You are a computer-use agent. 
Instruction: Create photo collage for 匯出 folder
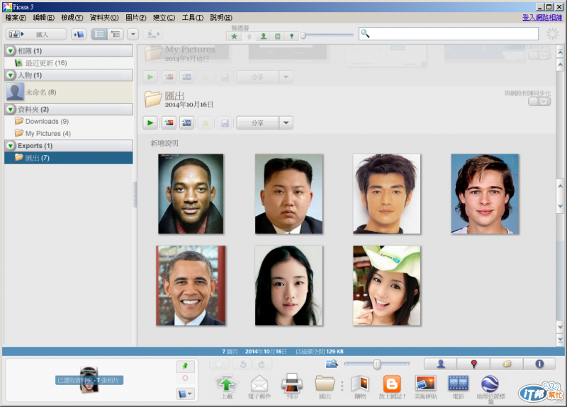coord(169,122)
